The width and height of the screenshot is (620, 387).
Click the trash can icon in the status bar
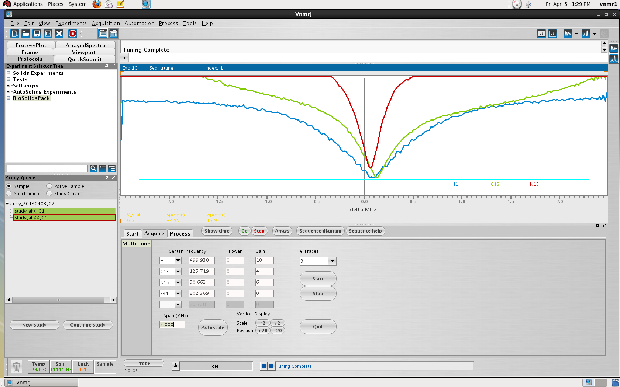(16, 367)
